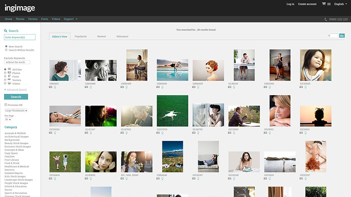This screenshot has width=351, height=197.
Task: Open the Create account link
Action: pos(307,4)
